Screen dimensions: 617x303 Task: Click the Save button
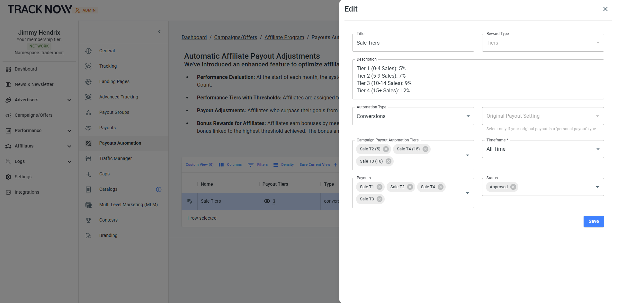(x=593, y=222)
